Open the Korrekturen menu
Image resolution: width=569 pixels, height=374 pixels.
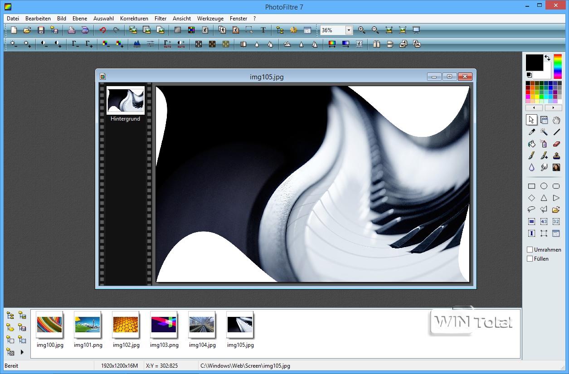(134, 19)
